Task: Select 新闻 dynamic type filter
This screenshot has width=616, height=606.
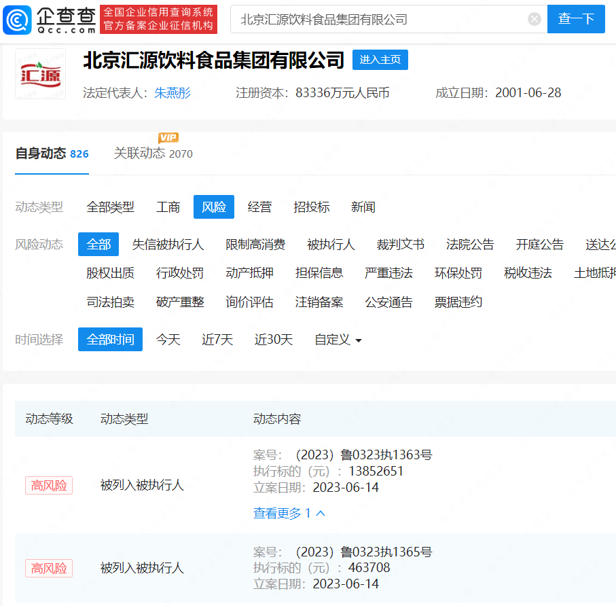Action: [x=363, y=207]
